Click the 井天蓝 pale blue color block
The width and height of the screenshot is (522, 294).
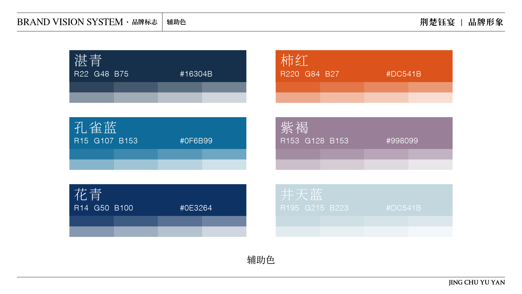point(364,200)
